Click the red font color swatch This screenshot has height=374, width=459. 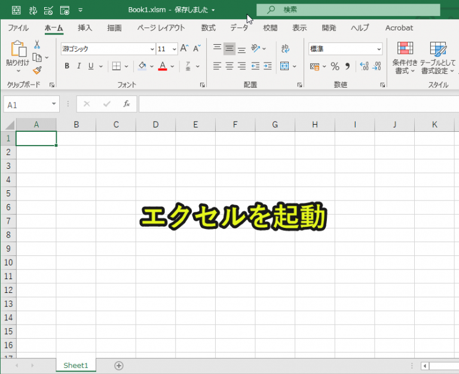click(x=162, y=66)
